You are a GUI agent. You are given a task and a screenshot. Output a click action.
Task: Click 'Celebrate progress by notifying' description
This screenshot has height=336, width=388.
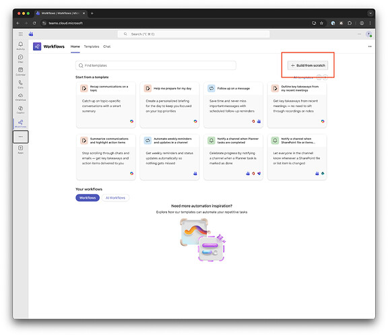coord(233,158)
